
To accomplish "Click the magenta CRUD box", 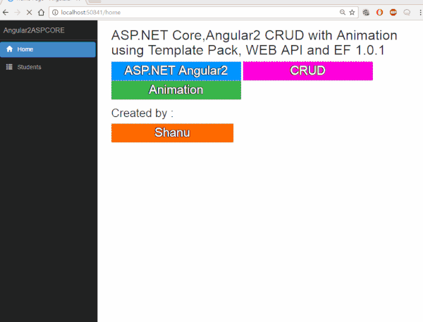I will 308,71.
